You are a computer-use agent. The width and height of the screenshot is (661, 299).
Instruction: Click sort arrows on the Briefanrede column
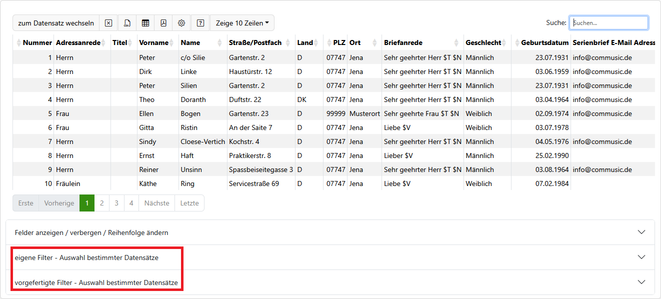(x=456, y=43)
